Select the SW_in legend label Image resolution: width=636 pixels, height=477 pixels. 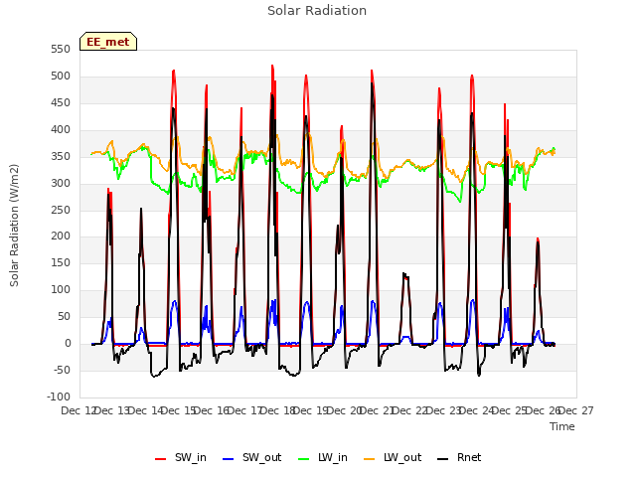tap(191, 457)
